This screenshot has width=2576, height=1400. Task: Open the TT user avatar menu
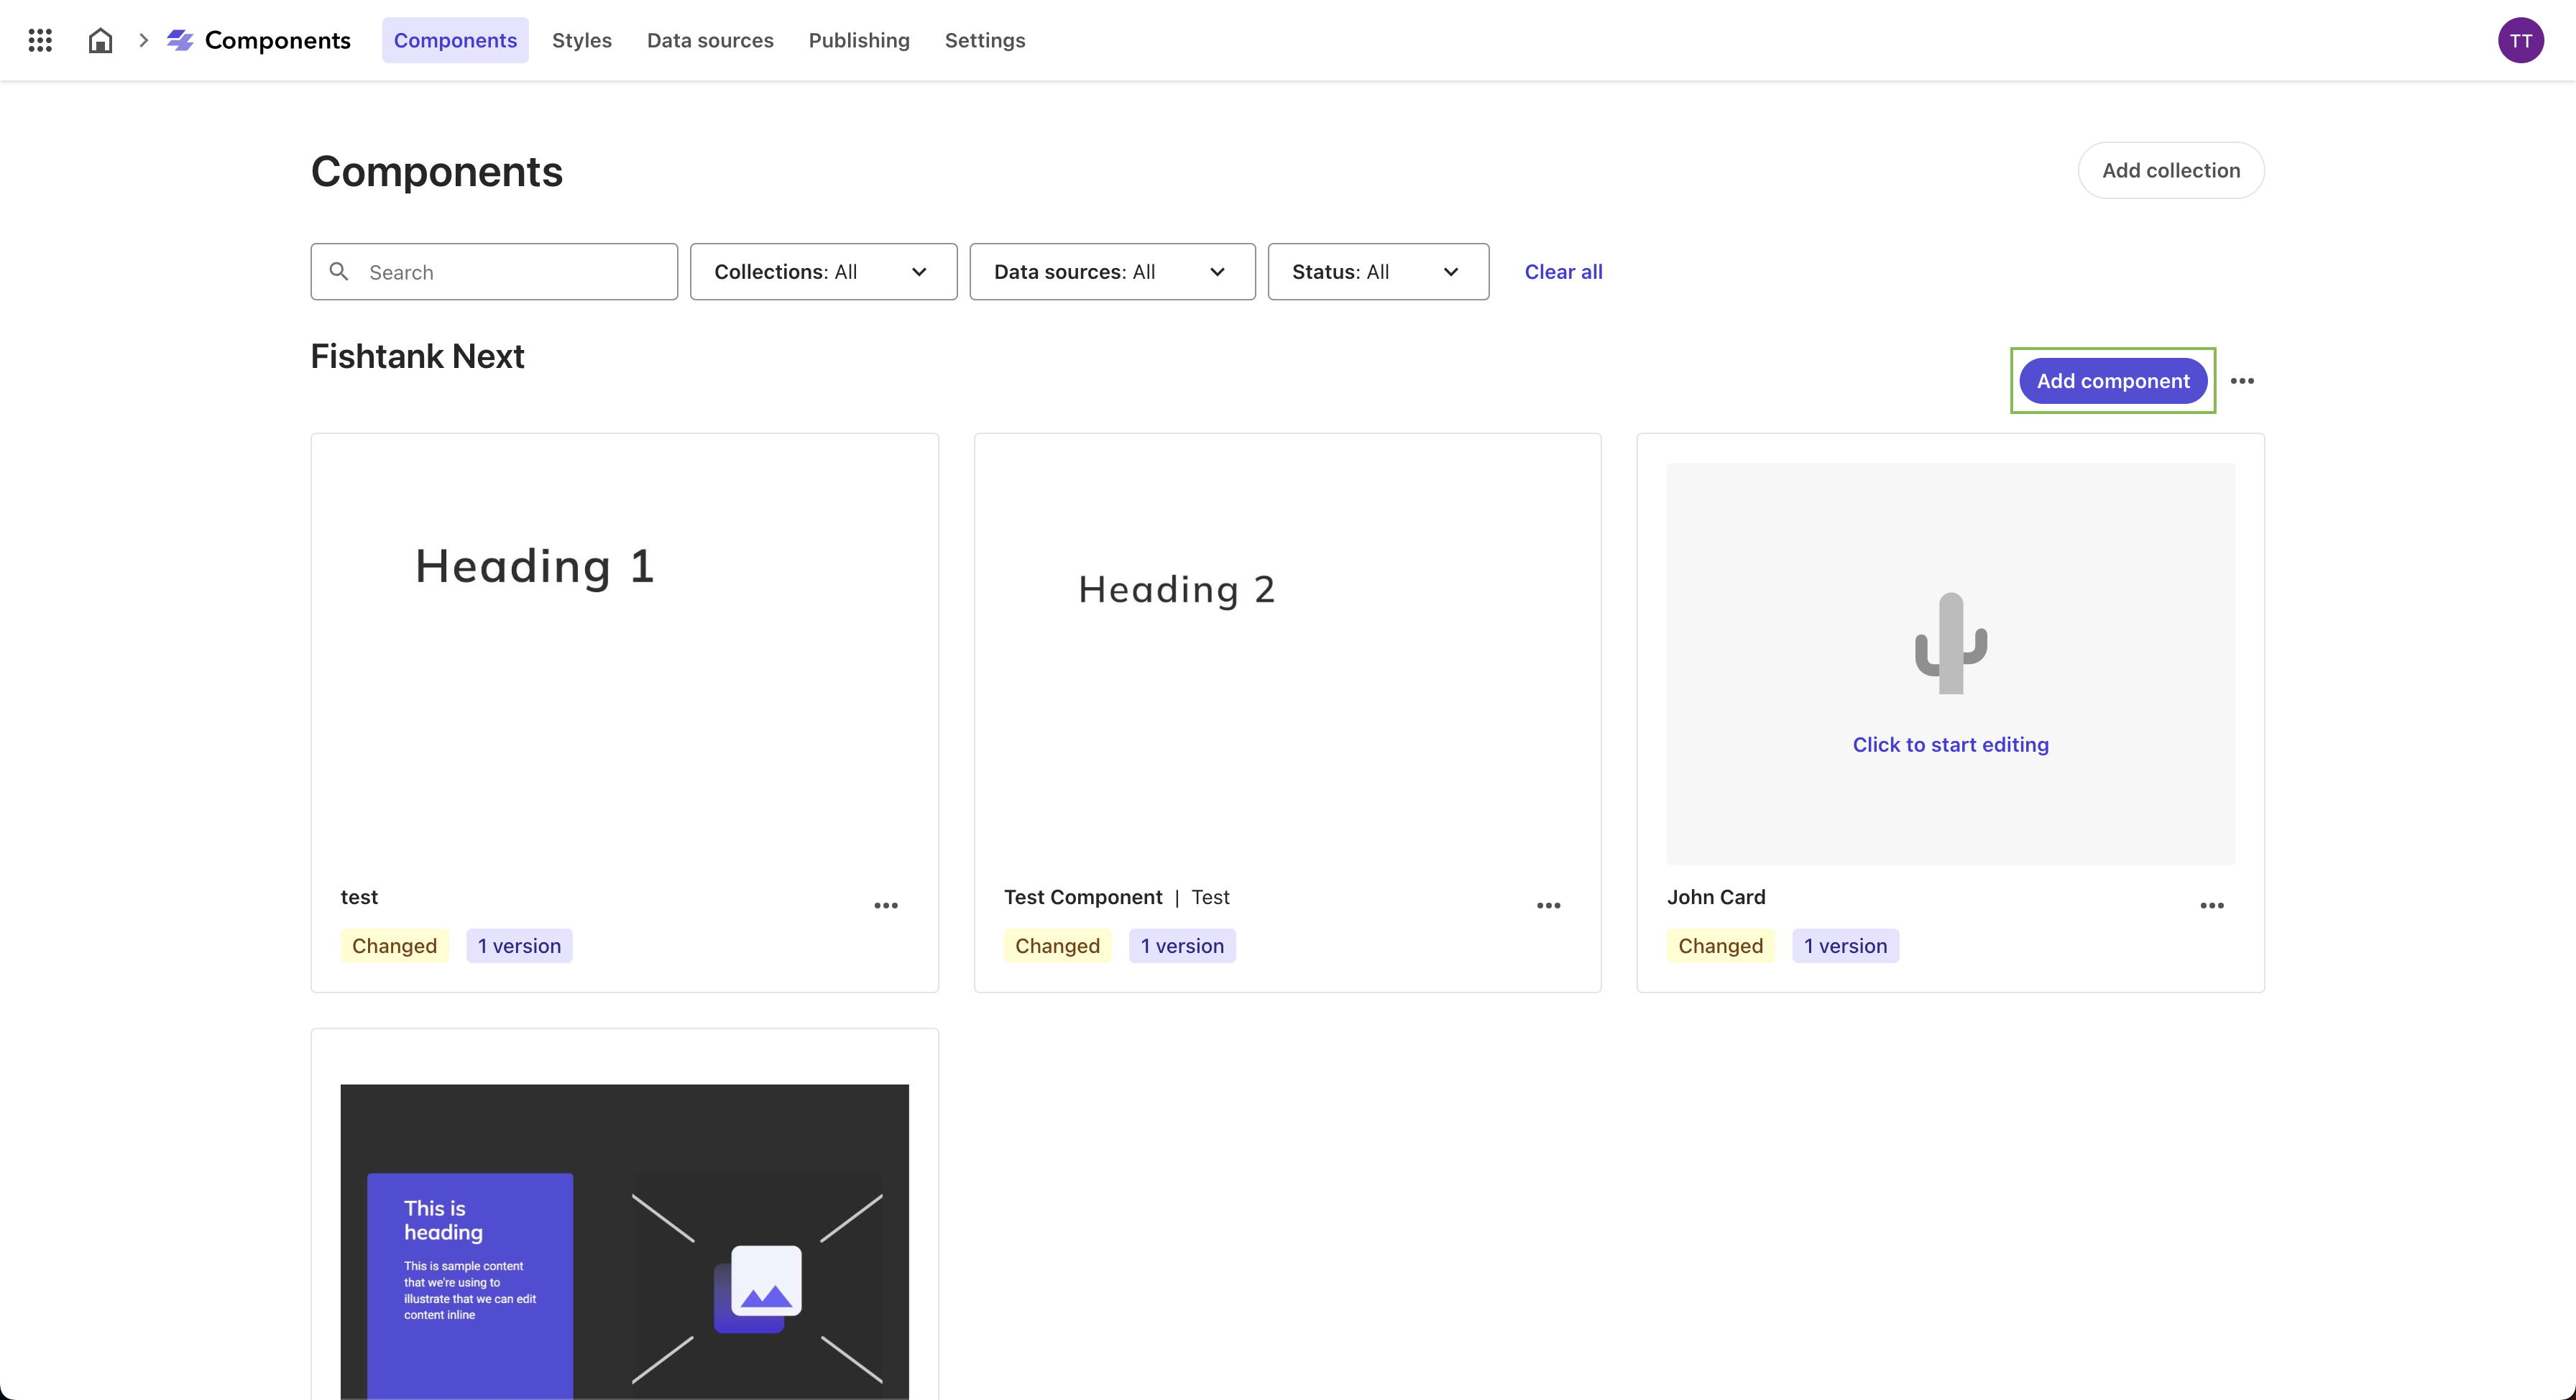point(2521,40)
